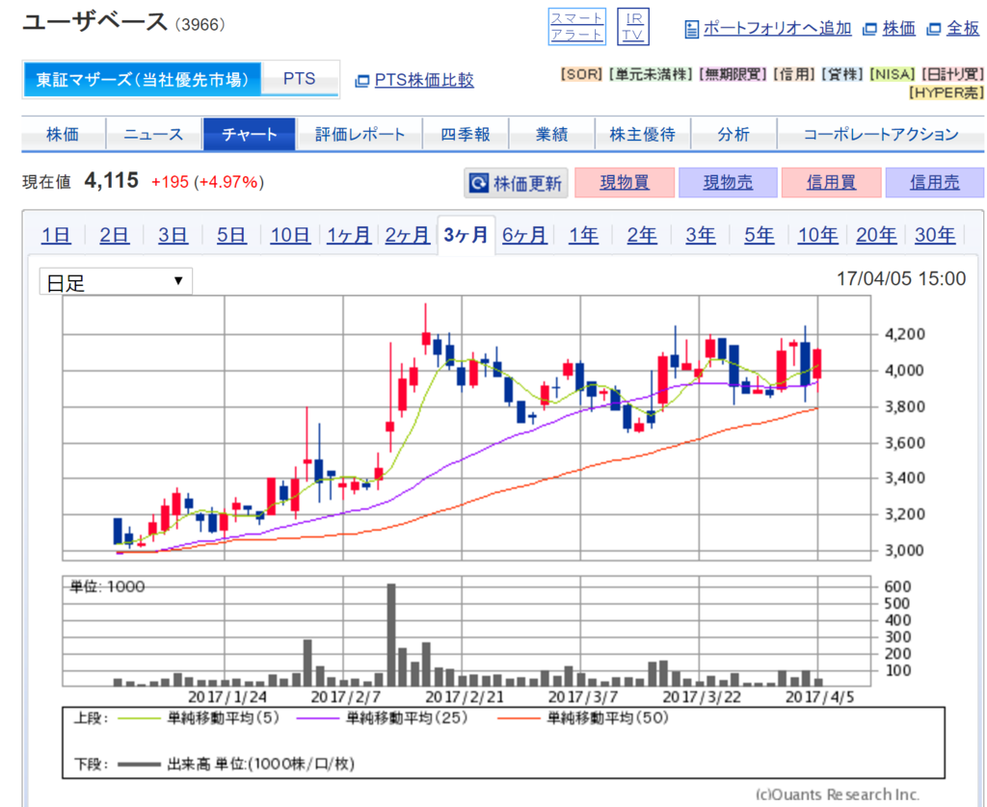Open 業績 tab
This screenshot has height=807, width=987.
[551, 134]
